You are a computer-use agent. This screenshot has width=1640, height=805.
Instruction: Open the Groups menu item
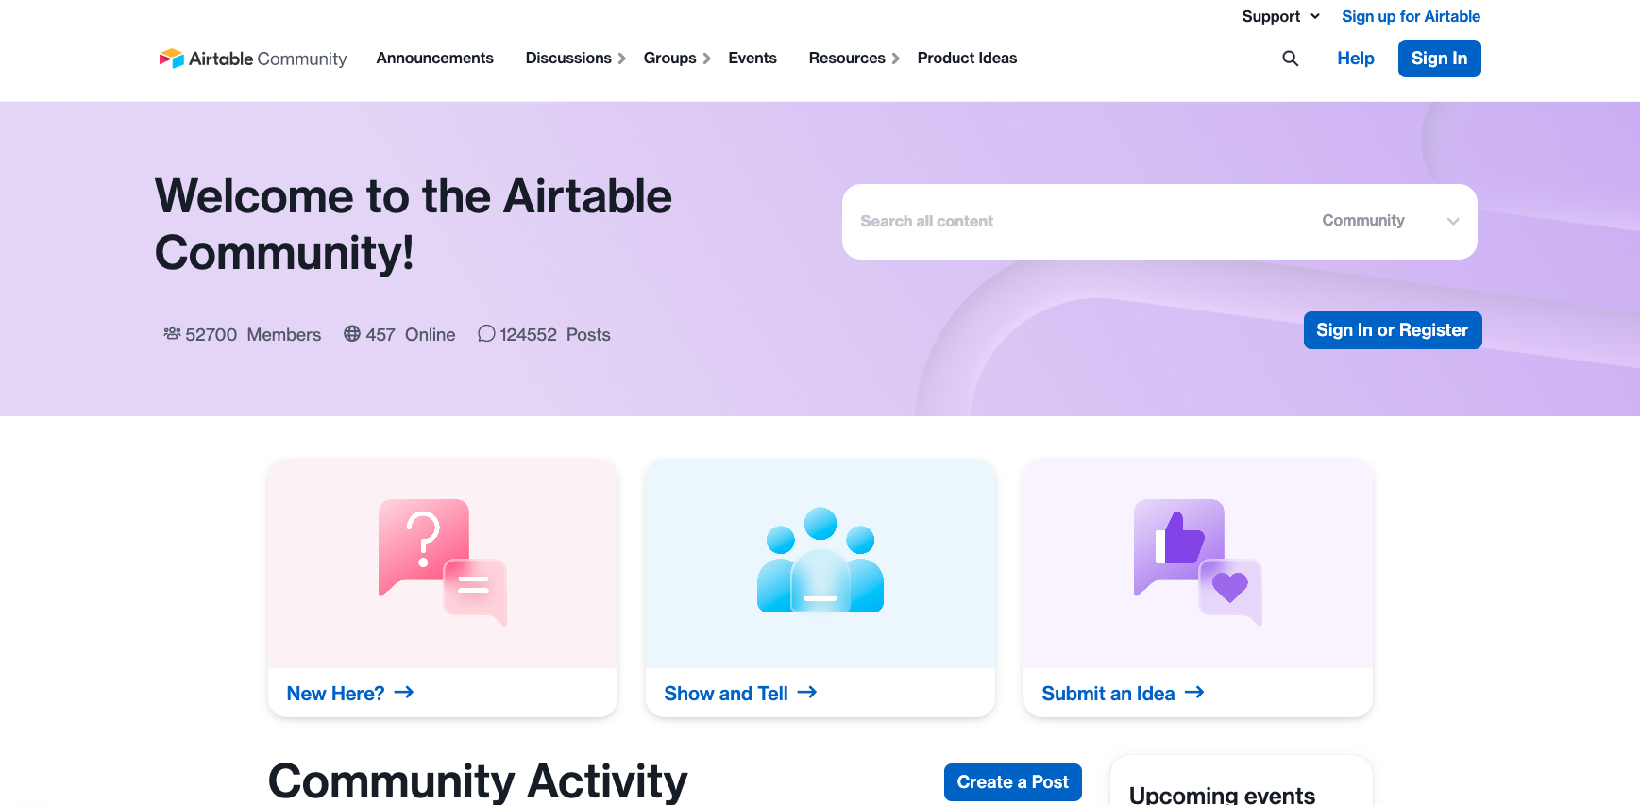pyautogui.click(x=669, y=58)
